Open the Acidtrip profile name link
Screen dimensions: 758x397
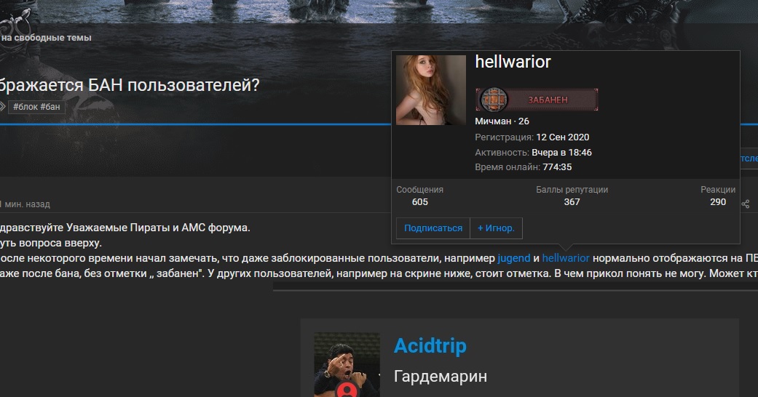[x=430, y=346]
